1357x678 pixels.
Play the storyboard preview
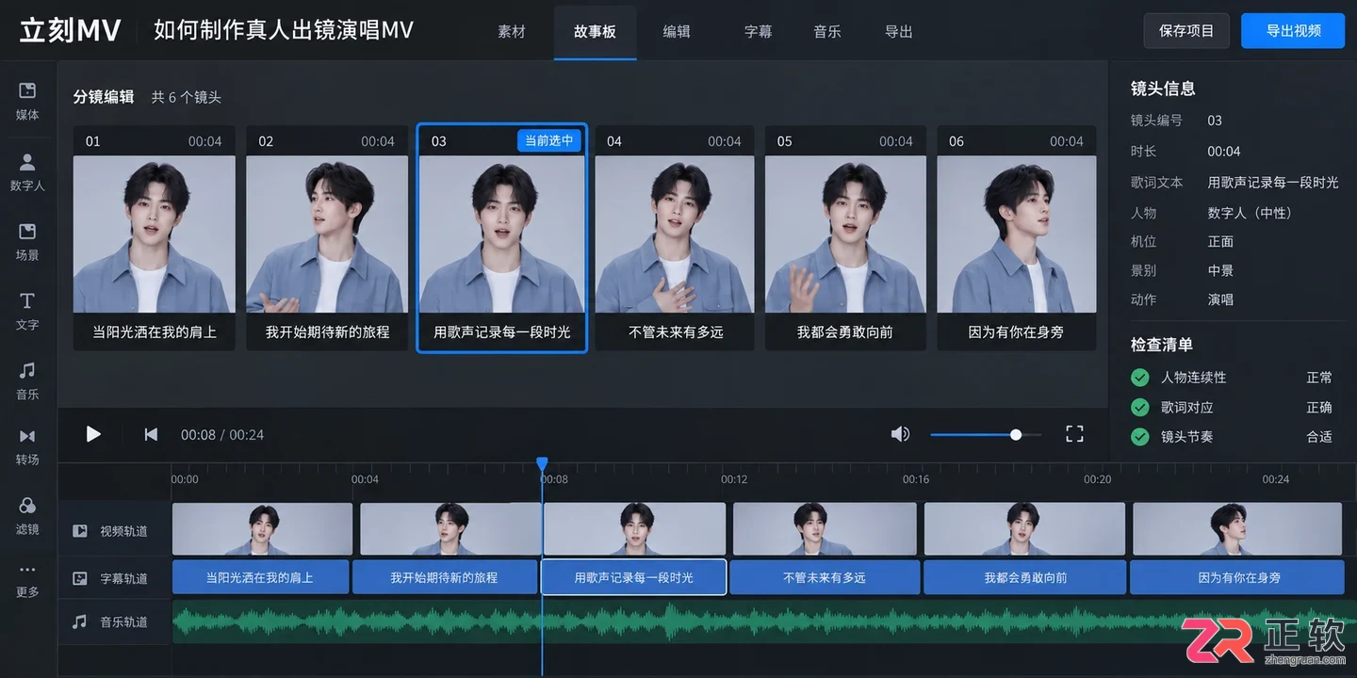coord(93,434)
